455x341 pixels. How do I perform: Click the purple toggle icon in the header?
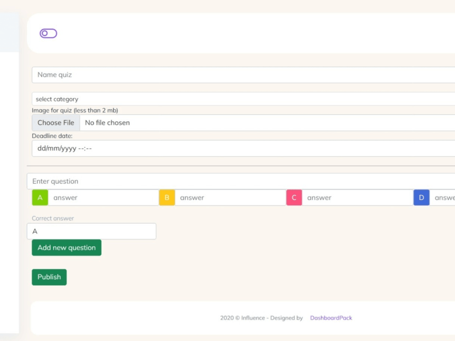(x=48, y=33)
